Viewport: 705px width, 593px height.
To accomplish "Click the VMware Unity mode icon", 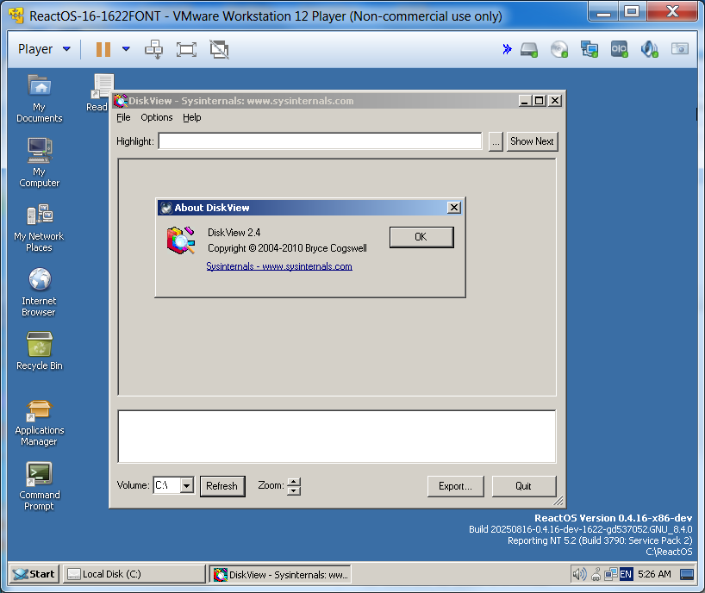I will (220, 49).
